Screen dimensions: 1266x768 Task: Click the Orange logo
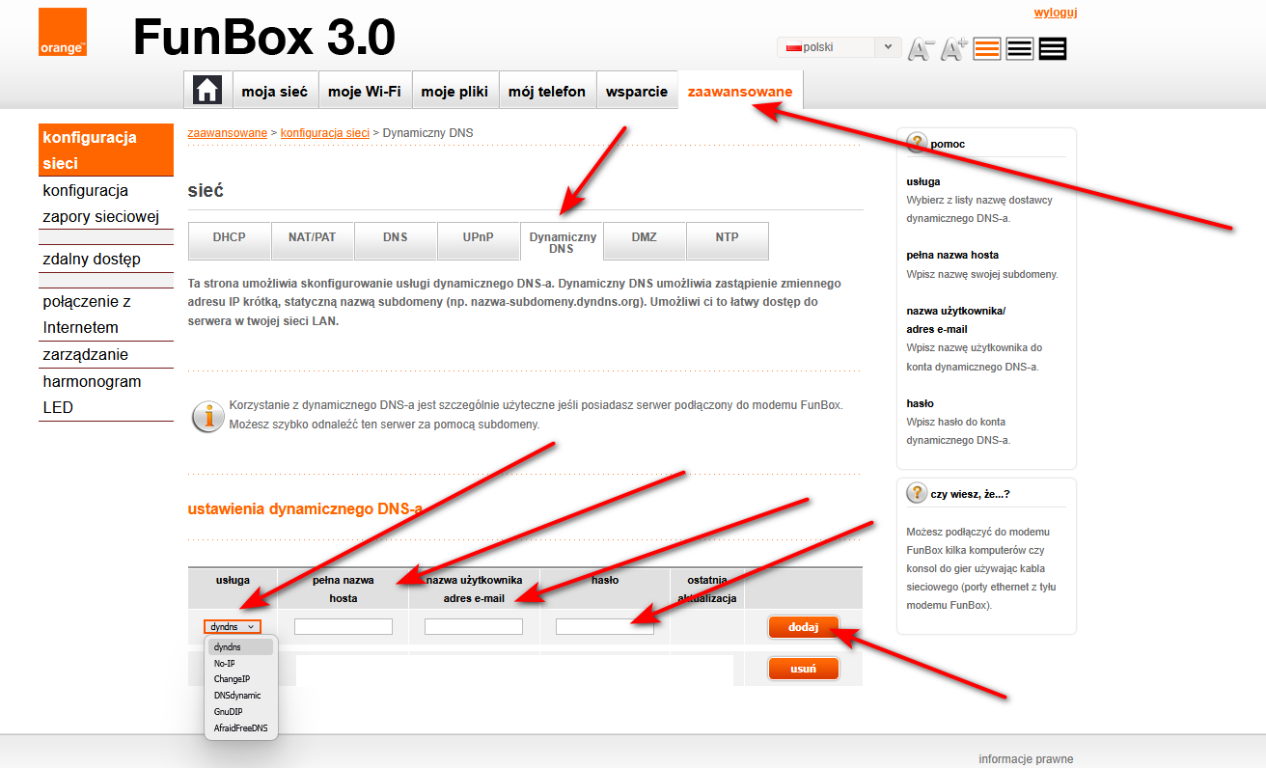(63, 32)
